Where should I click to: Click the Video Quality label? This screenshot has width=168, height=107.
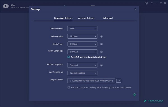click(x=57, y=36)
